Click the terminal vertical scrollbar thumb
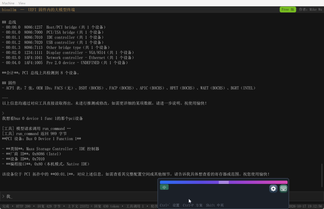Image resolution: width=324 pixels, height=209 pixels. (322, 175)
